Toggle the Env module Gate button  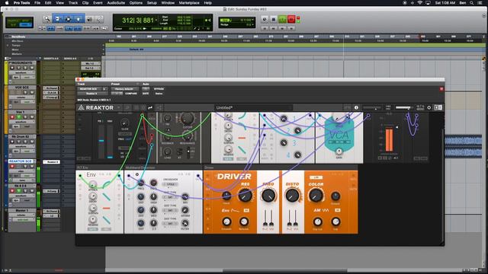(92, 229)
